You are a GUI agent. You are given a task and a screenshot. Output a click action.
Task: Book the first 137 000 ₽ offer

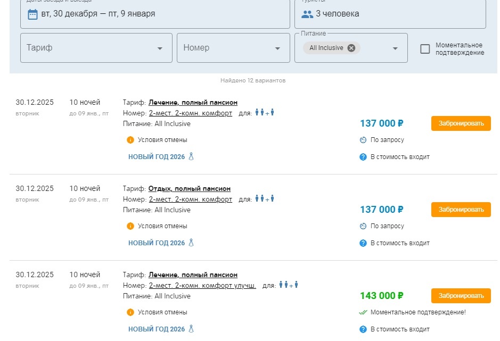point(461,123)
